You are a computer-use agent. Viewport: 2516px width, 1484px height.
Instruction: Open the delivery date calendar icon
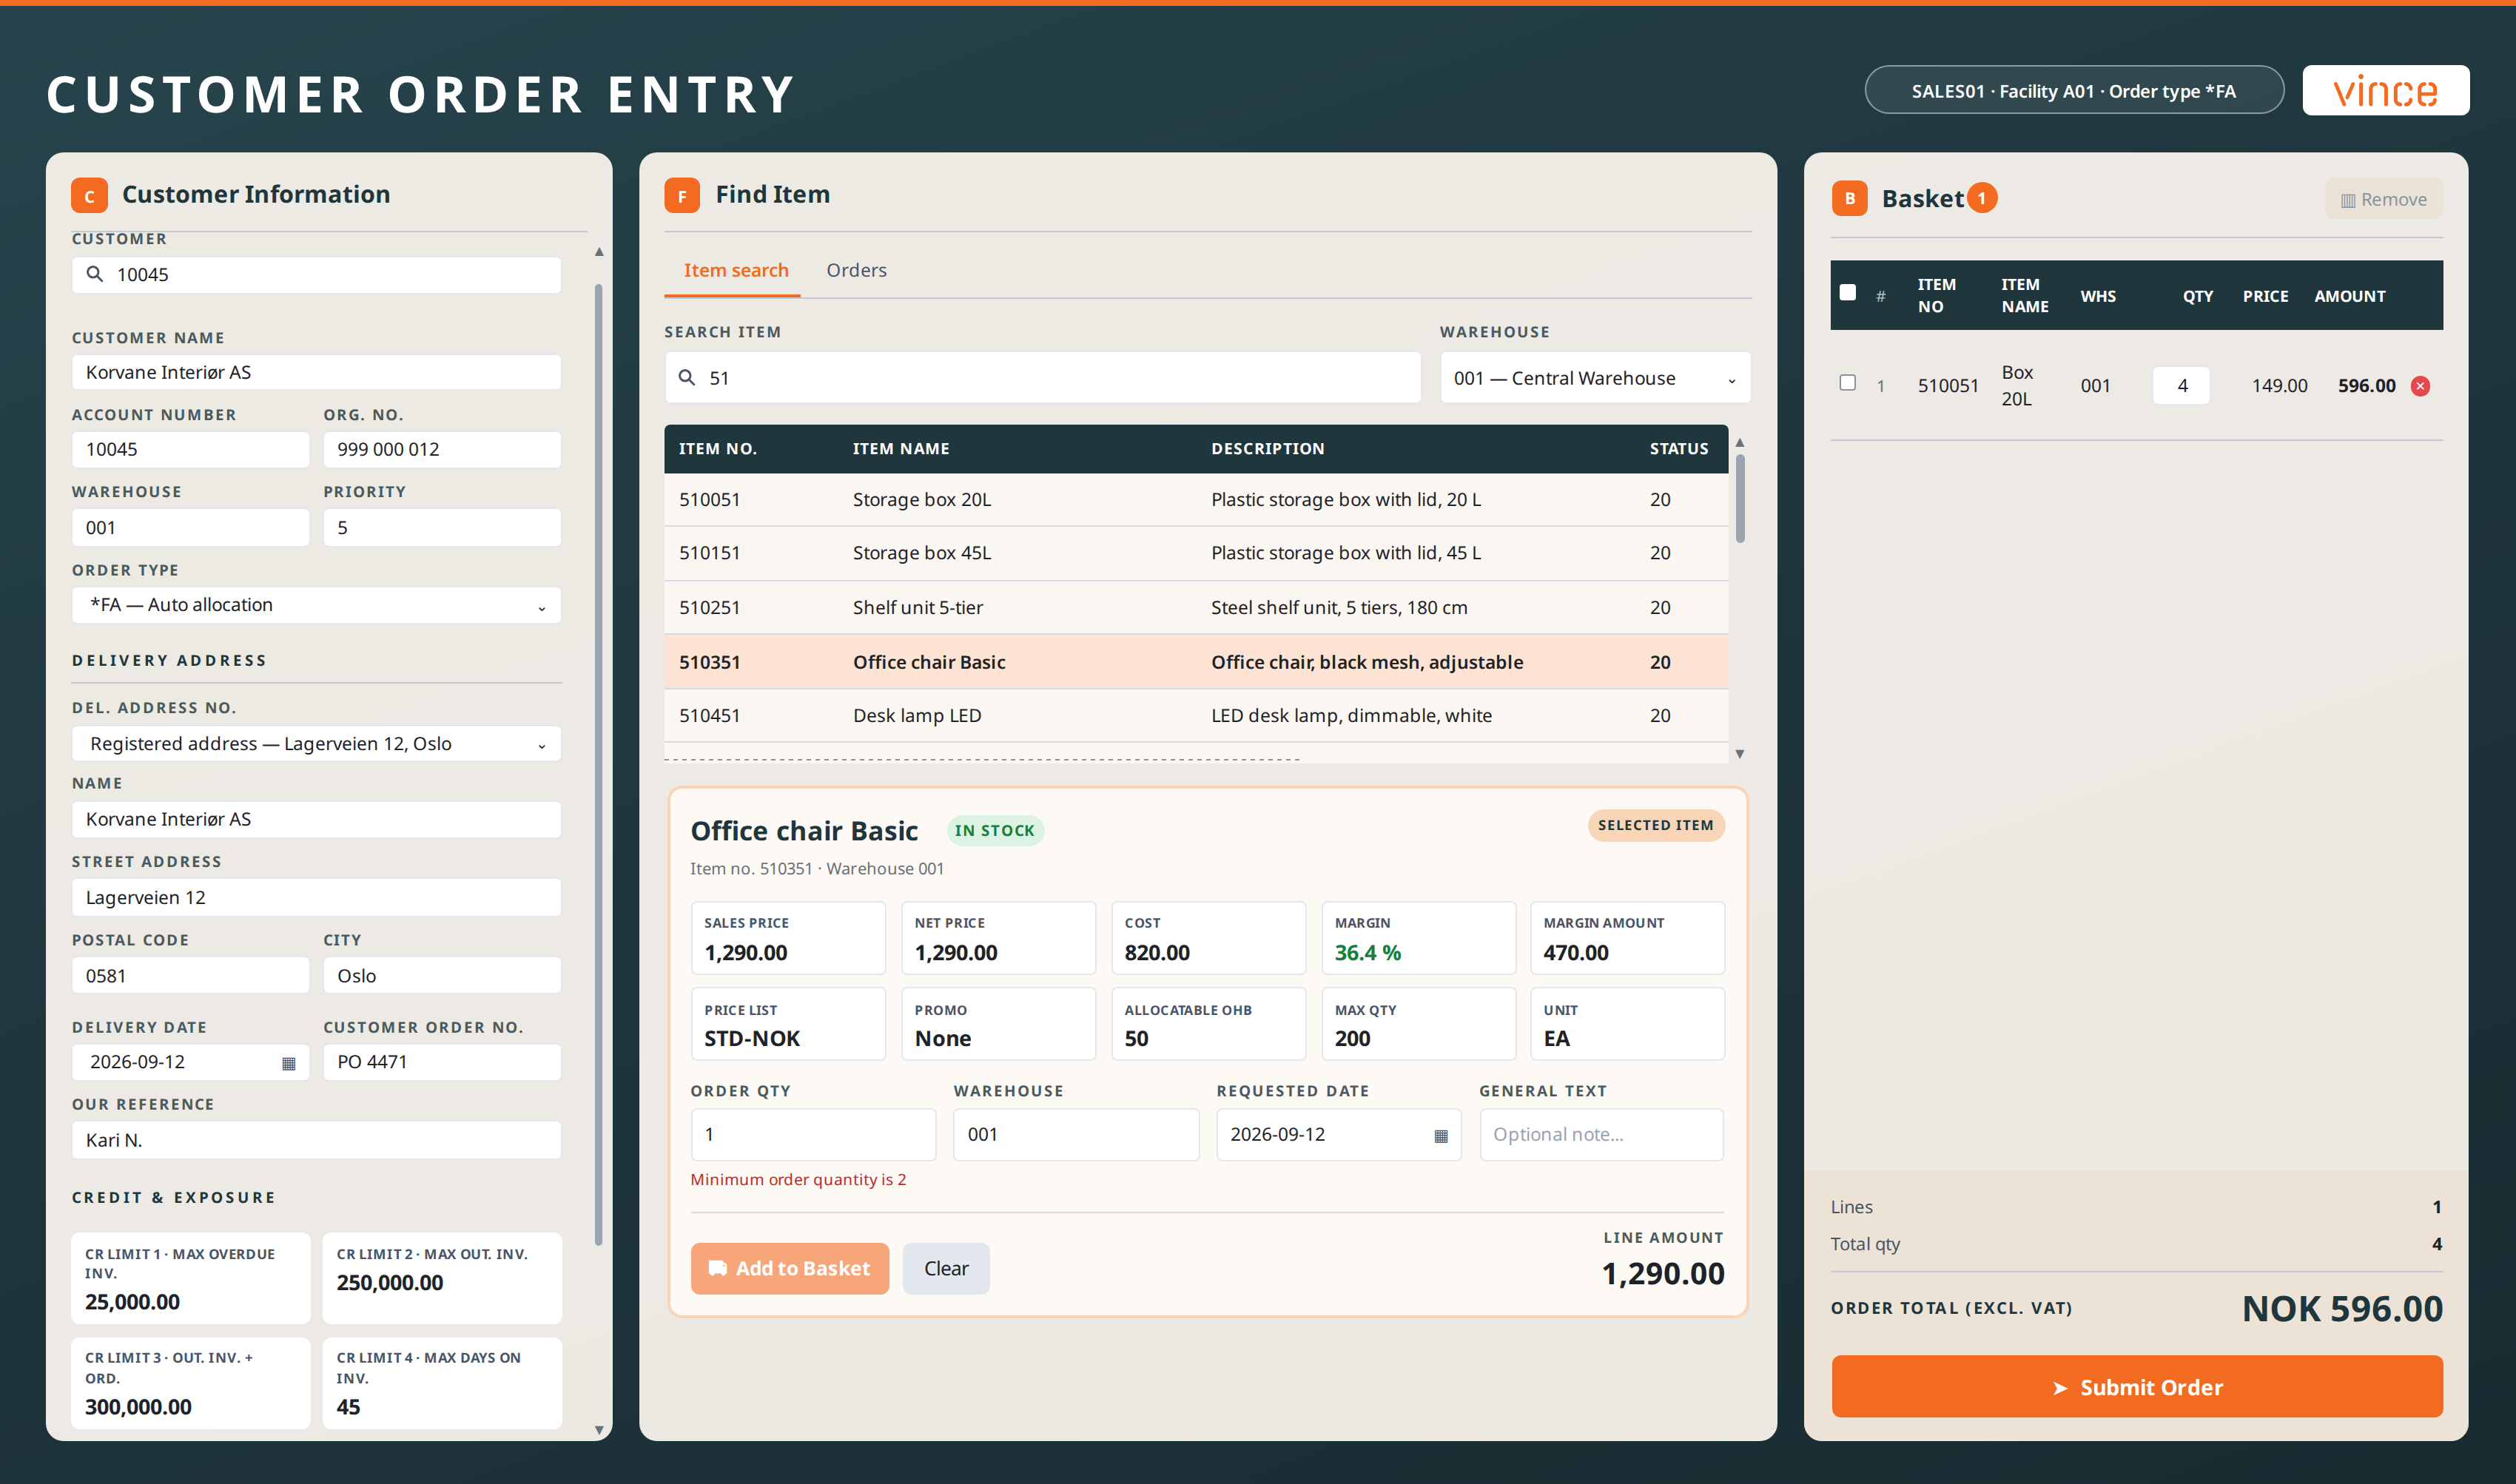(x=289, y=1063)
